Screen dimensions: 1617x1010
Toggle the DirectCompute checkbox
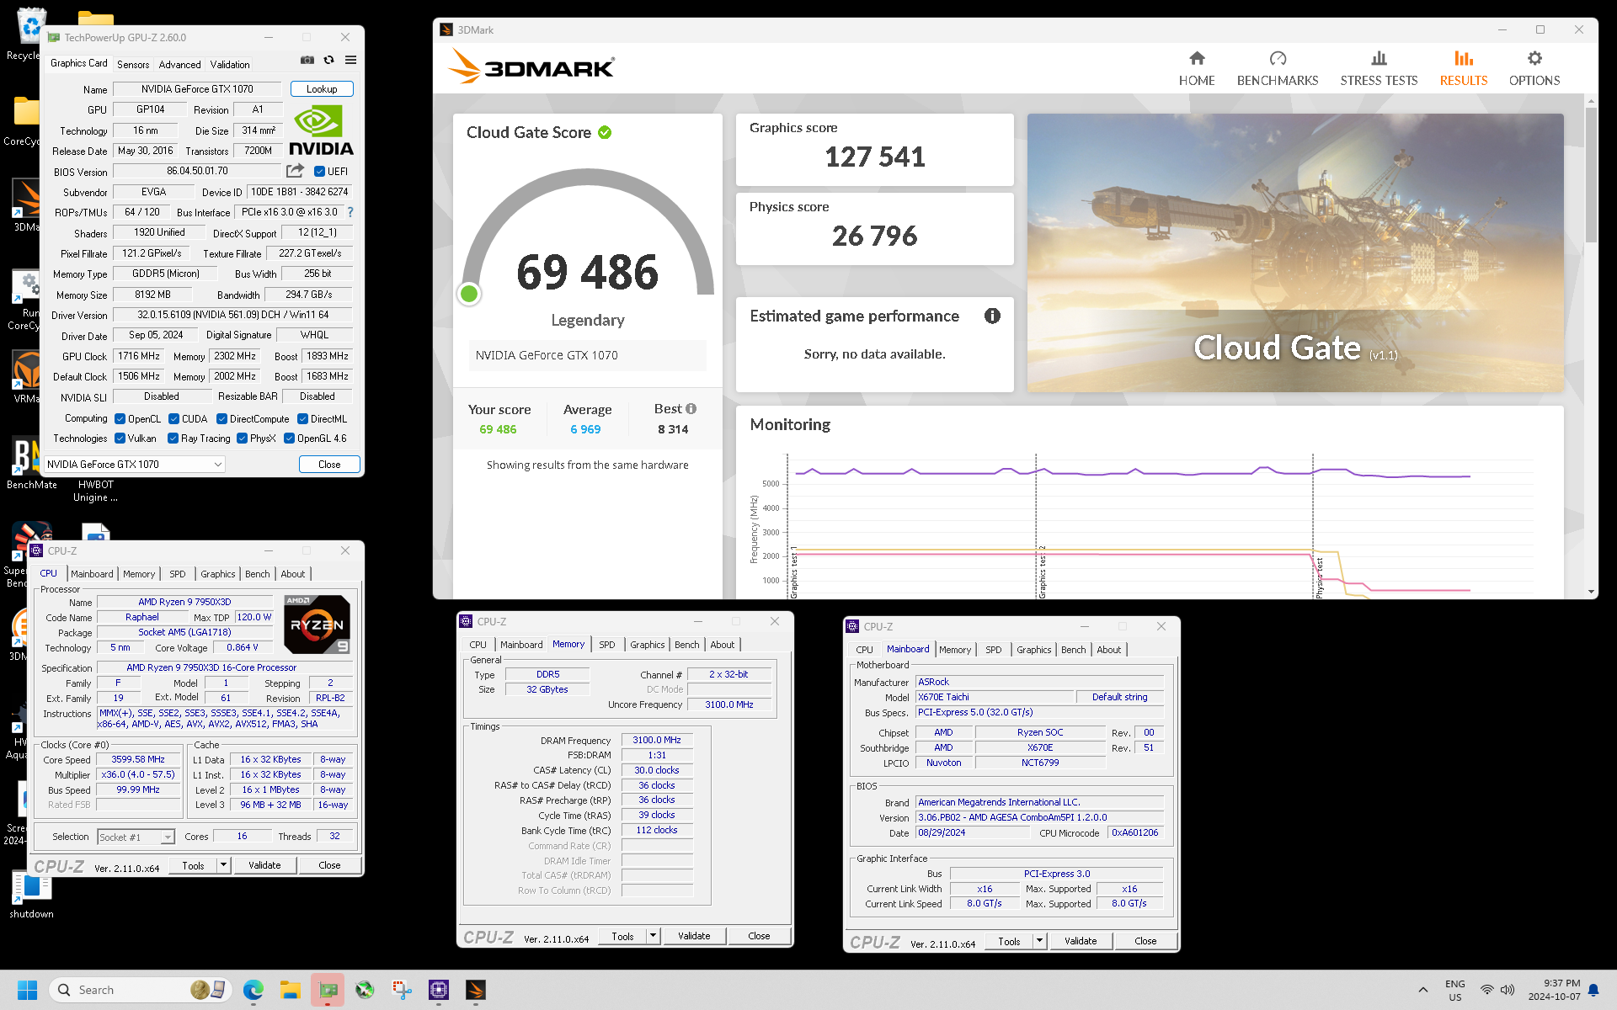(x=221, y=419)
